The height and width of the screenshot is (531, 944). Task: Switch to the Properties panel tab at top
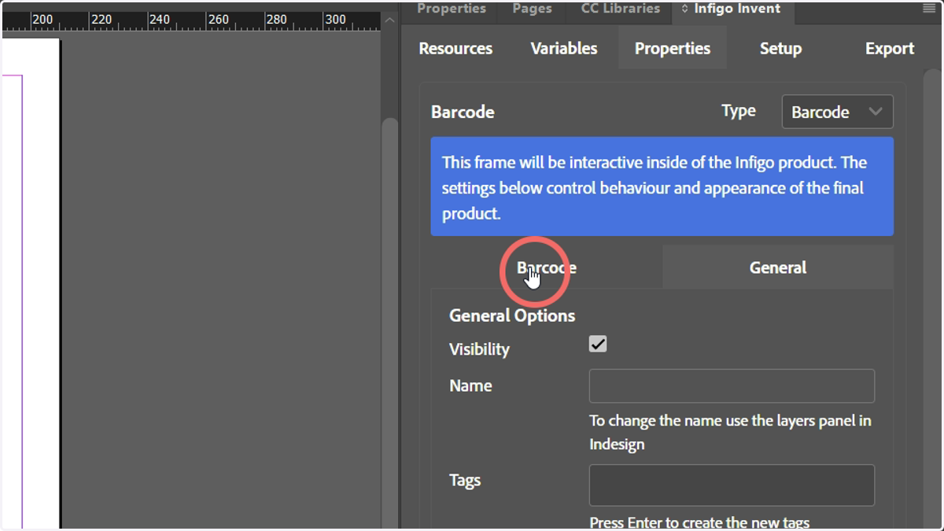[x=452, y=9]
